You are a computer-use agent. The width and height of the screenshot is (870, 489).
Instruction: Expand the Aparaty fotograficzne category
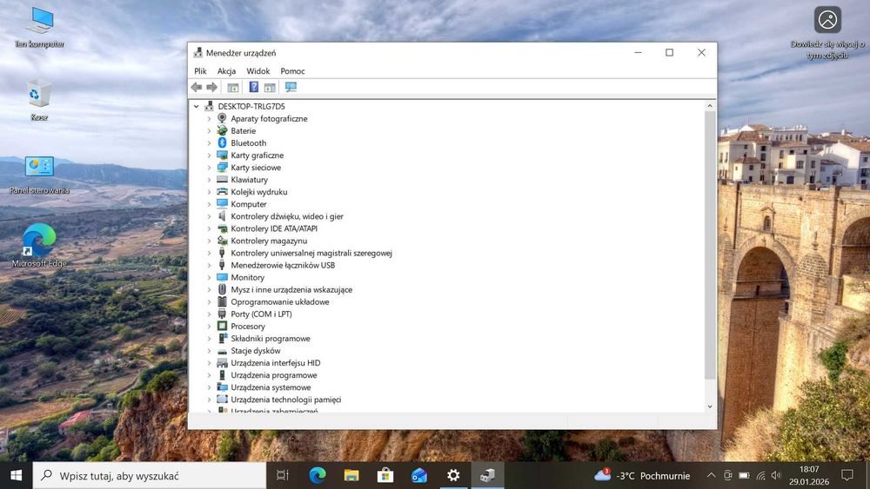click(209, 118)
